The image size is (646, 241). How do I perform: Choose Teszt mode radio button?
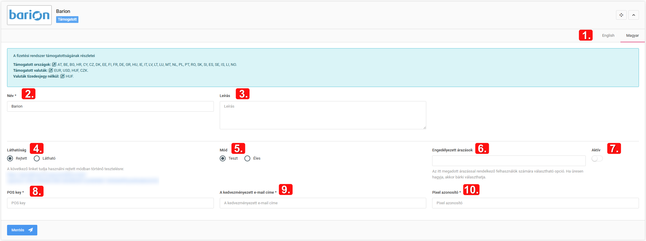pos(223,158)
